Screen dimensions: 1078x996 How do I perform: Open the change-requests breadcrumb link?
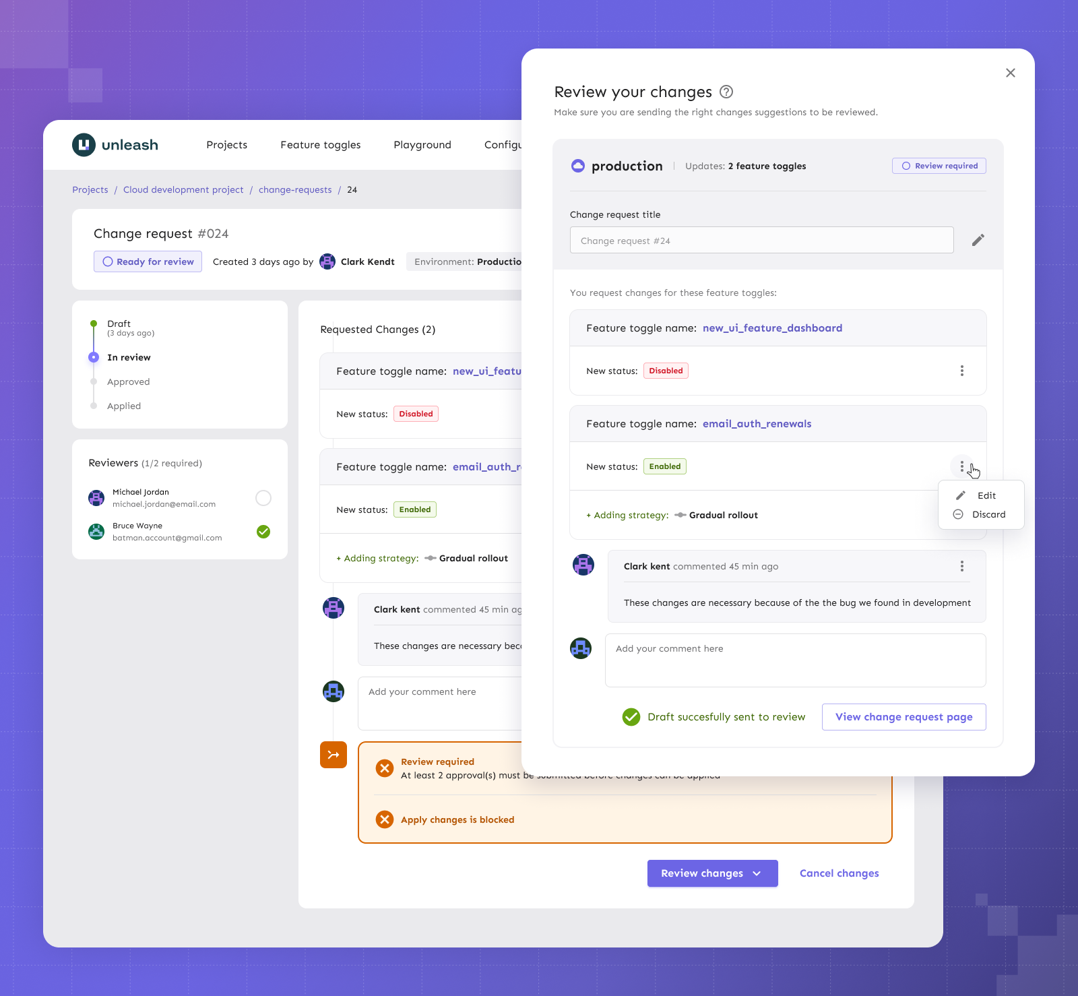(295, 190)
